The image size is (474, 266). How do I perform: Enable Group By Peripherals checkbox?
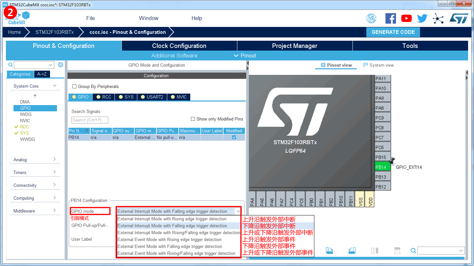click(74, 86)
